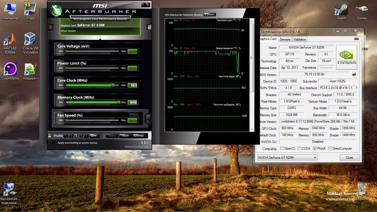Click the Afterburner Reset button
The image size is (377, 212).
tap(125, 136)
